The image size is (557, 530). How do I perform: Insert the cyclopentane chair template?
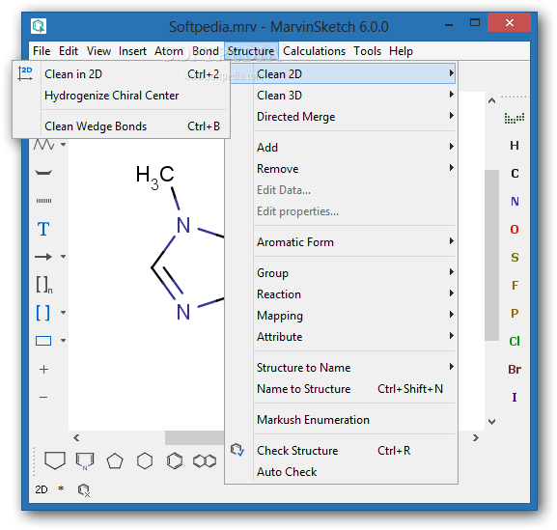click(55, 460)
